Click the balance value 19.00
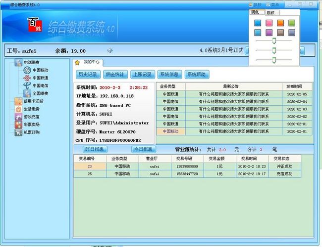The height and width of the screenshot is (247, 322). [x=78, y=51]
